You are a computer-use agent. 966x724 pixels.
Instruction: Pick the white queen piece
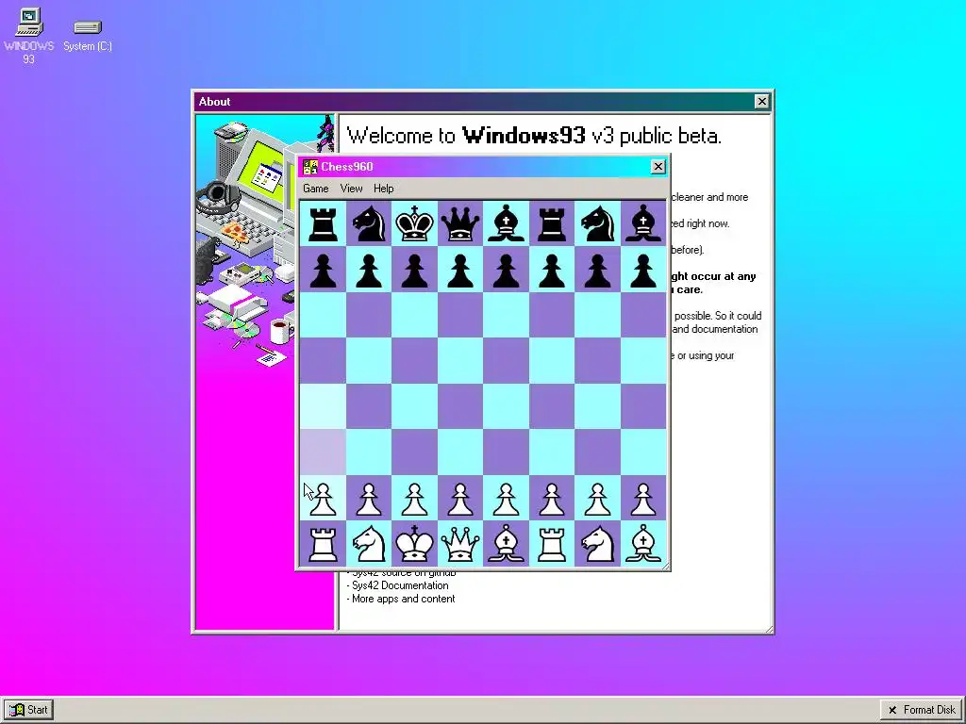pyautogui.click(x=460, y=544)
